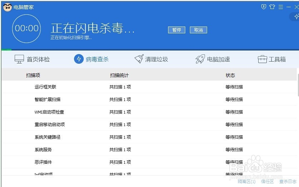299x187 pixels.
Task: Click the 扫描统计 column header
Action: pyautogui.click(x=119, y=75)
